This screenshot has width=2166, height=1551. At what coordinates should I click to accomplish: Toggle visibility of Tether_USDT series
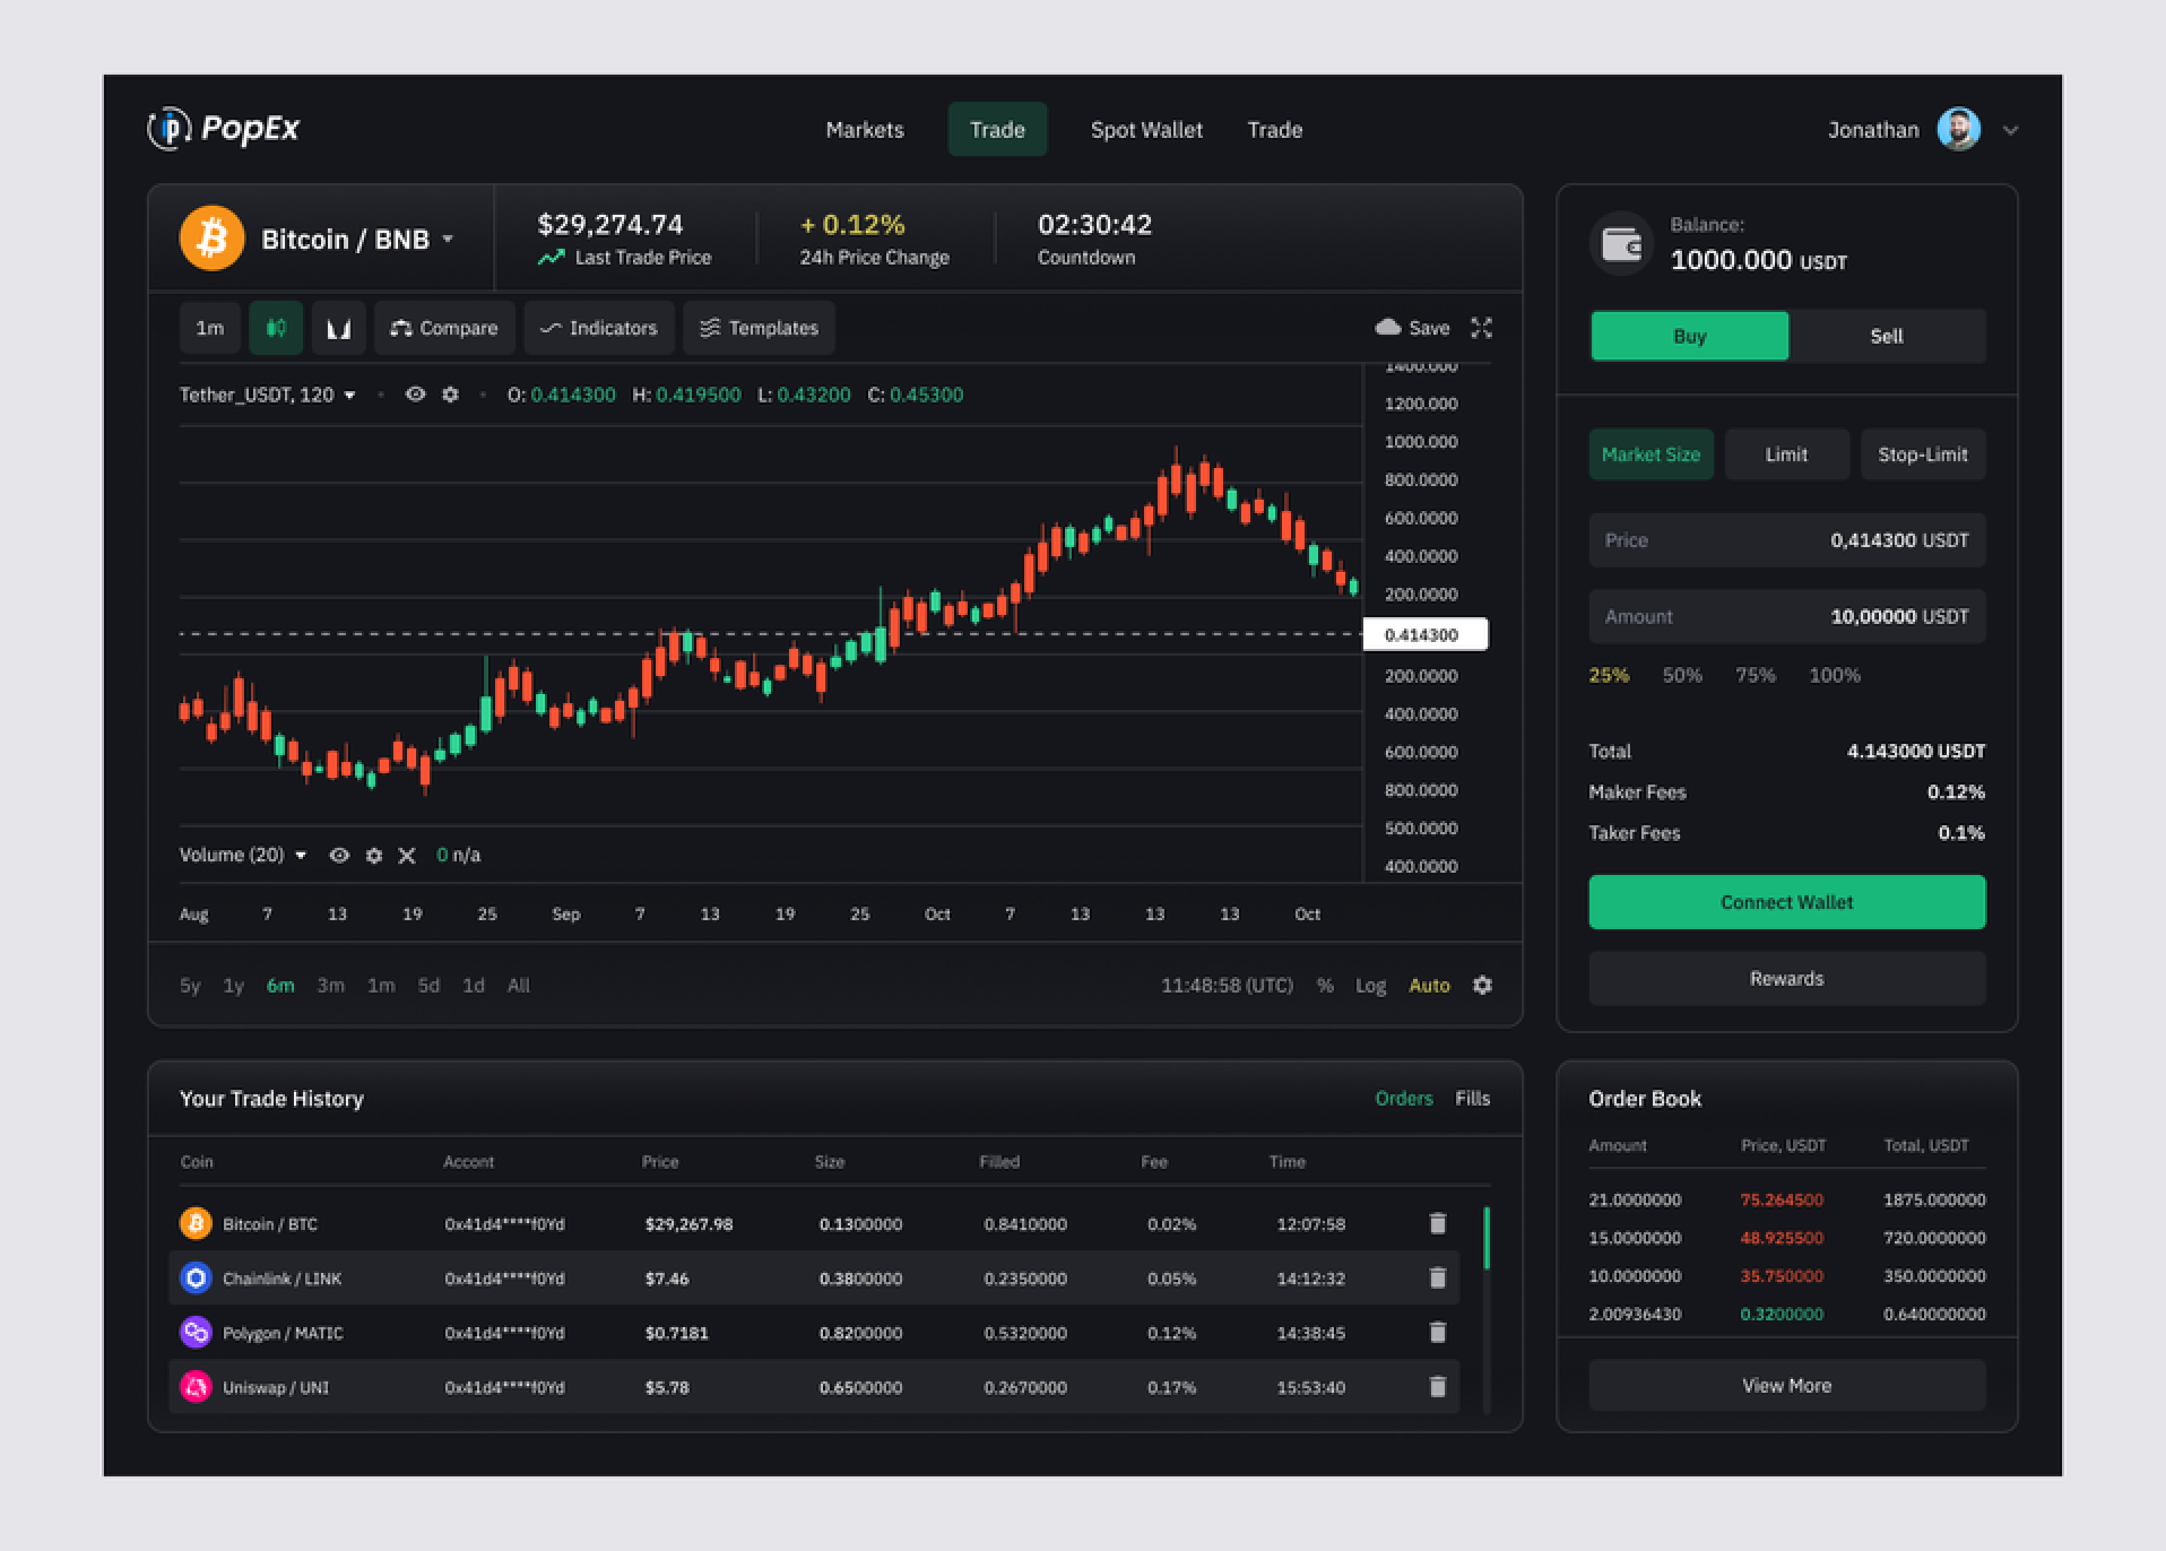[415, 394]
